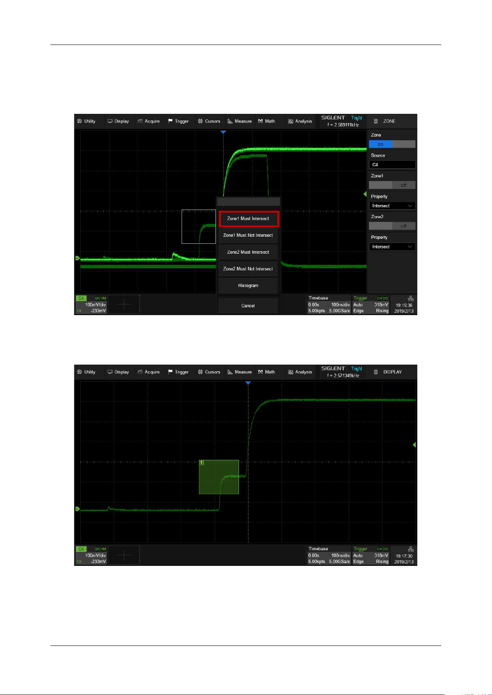This screenshot has height=695, width=492.
Task: Open Math M icon in ZONE screen
Action: point(260,121)
